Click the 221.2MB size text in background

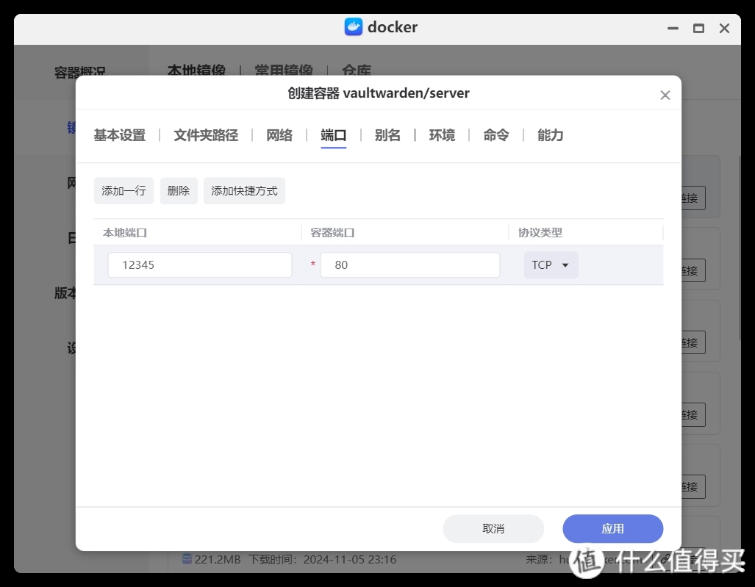pos(218,560)
